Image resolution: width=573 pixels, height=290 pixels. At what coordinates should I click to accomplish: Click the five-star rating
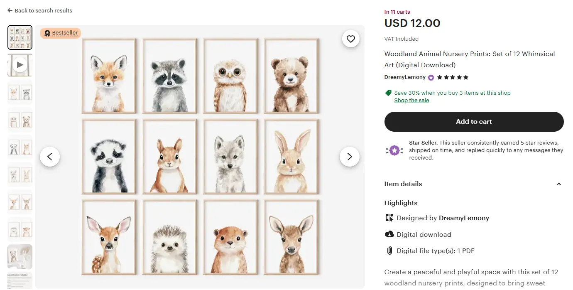pos(453,78)
